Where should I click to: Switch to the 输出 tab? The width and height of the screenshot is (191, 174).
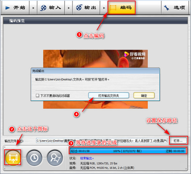coord(86,8)
